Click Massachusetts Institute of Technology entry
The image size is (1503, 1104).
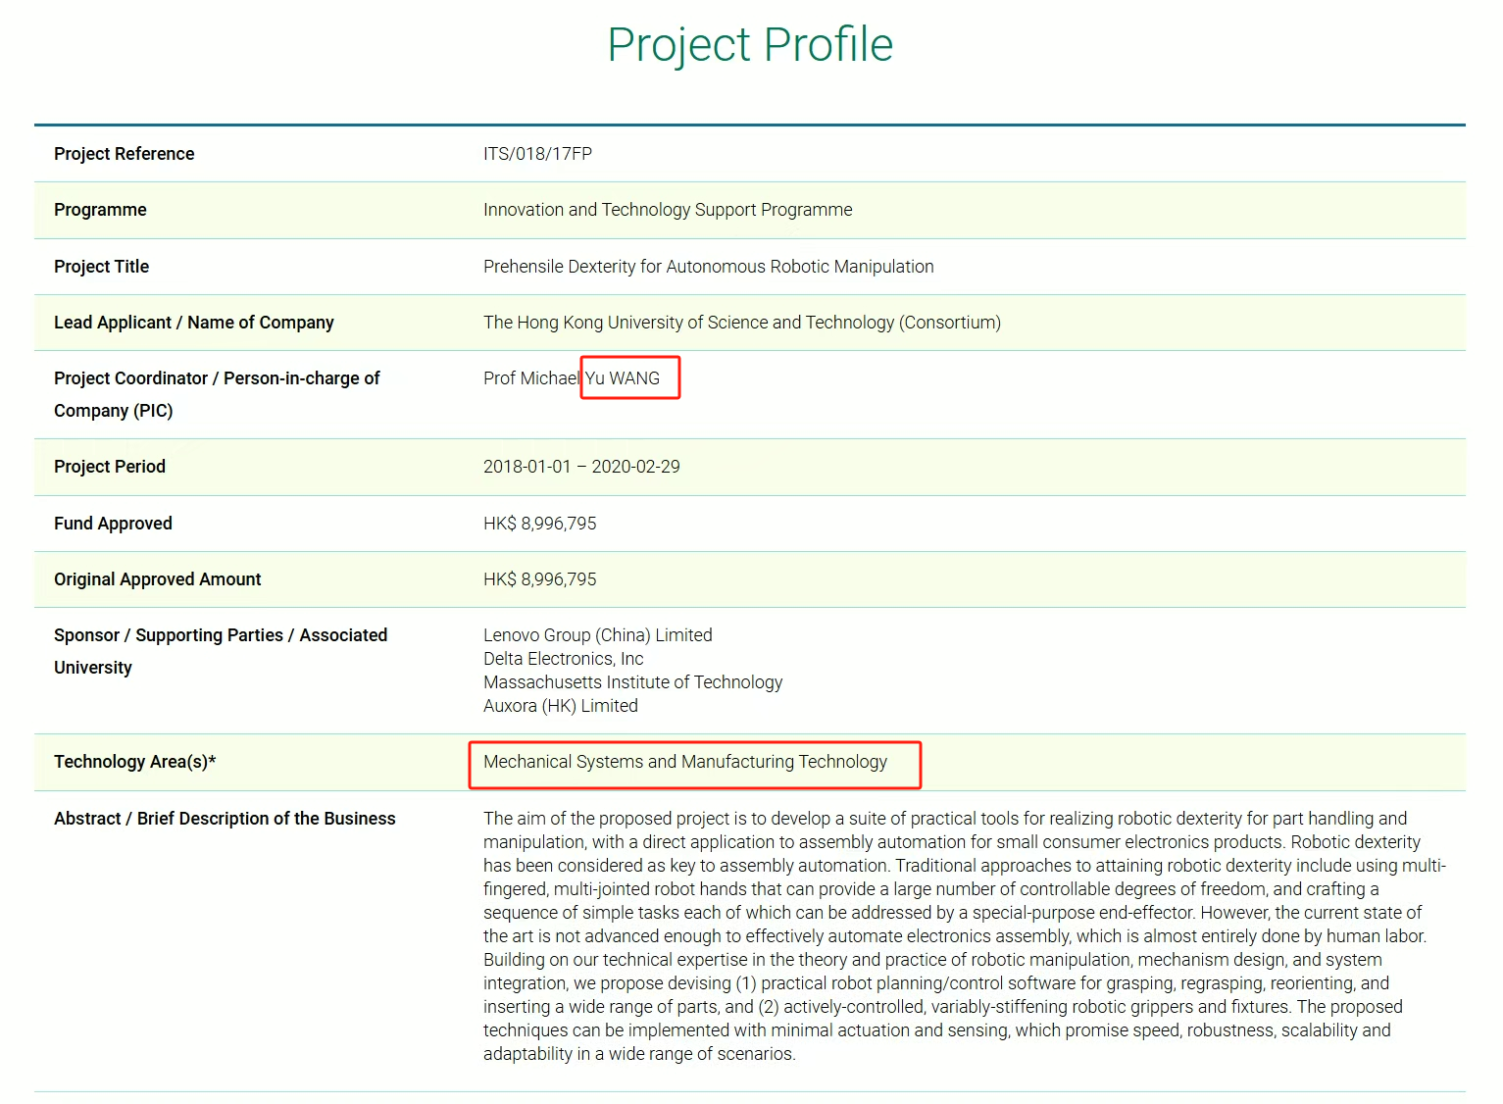632,682
